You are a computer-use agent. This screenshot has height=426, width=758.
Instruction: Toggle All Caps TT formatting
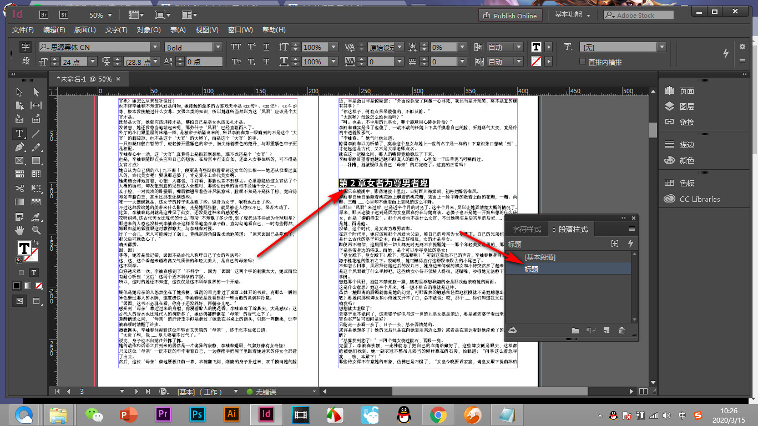tap(236, 47)
